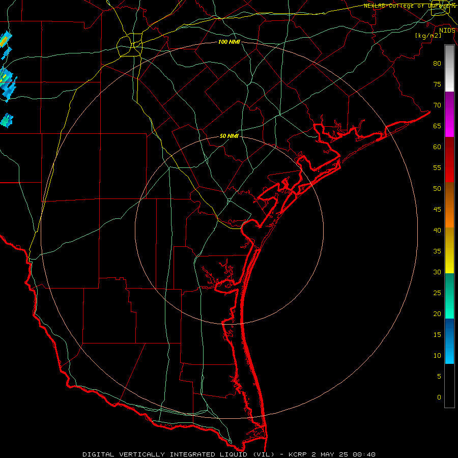Click the 70 value on the color scale
This screenshot has width=458, height=458.
click(437, 105)
